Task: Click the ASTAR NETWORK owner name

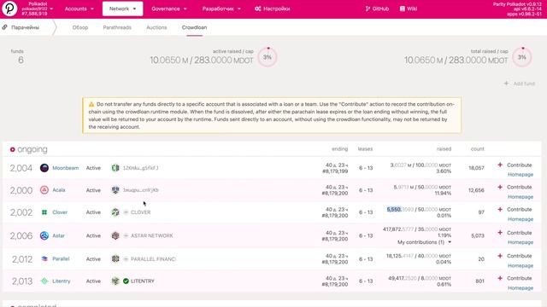Action: pos(152,235)
